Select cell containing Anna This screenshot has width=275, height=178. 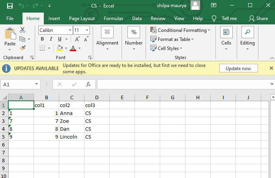[71, 113]
